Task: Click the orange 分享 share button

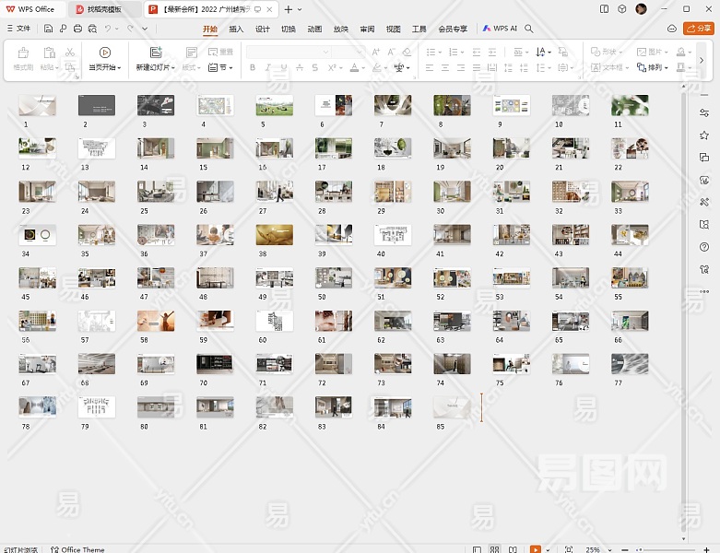Action: [699, 29]
